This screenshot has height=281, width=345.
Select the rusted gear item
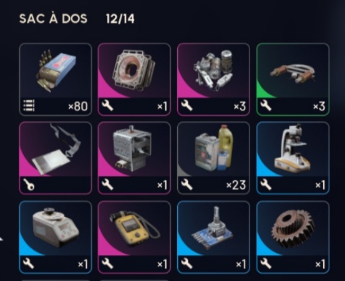(293, 237)
